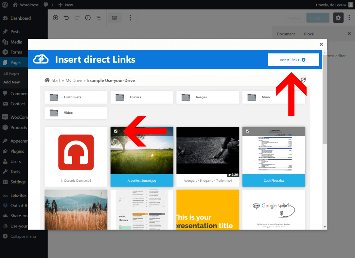
Task: Open the All Pages submenu link
Action: pos(11,74)
